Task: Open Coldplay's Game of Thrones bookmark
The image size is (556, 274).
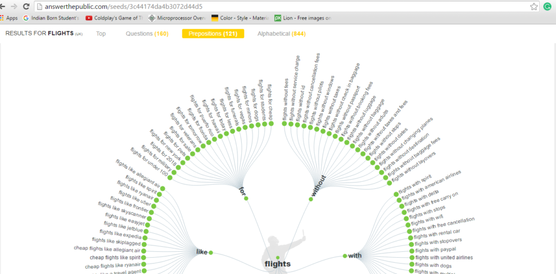Action: pyautogui.click(x=115, y=18)
